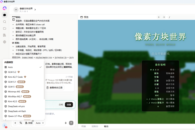The height and width of the screenshot is (130, 195).
Task: Click the send arrow button
Action: 71,123
